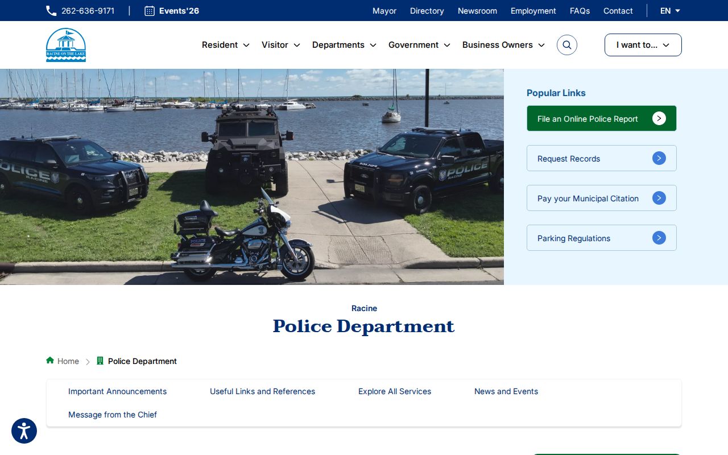This screenshot has width=728, height=455.
Task: Click the phone icon in top bar
Action: tap(51, 11)
